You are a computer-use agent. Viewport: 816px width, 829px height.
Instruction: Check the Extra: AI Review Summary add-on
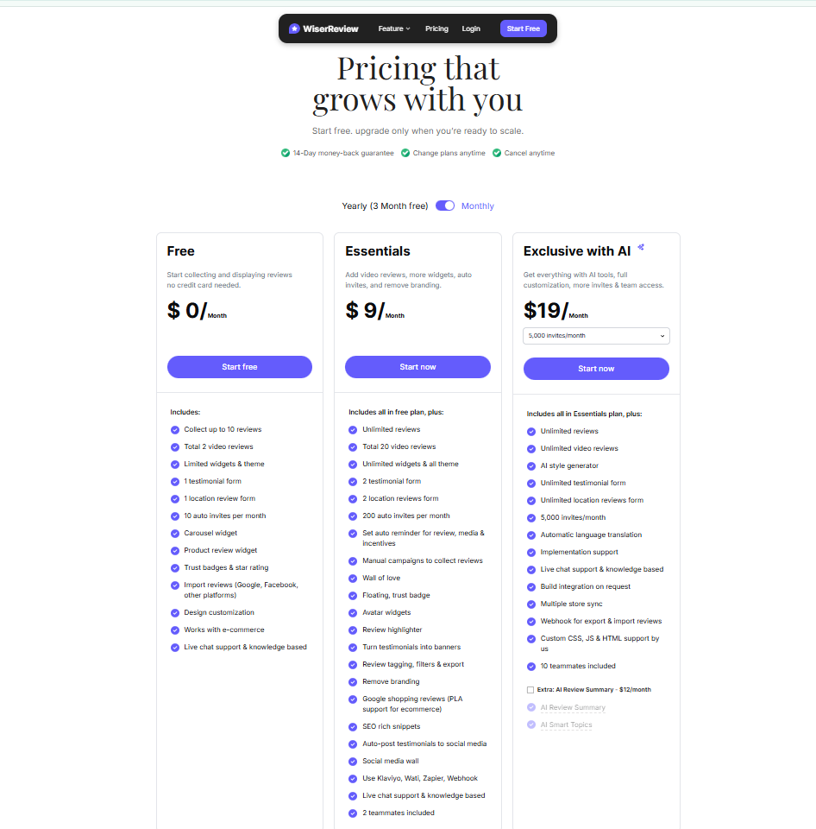(530, 689)
